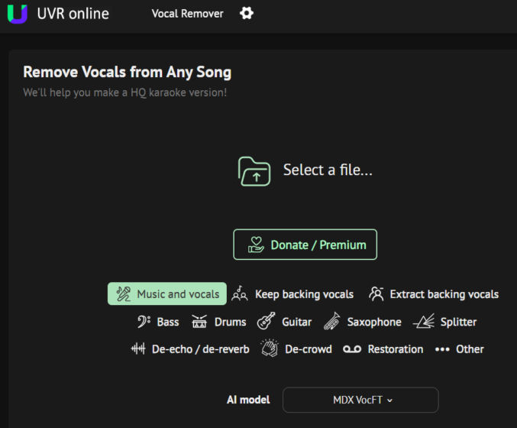Select the Bass separation label
Image resolution: width=517 pixels, height=428 pixels.
168,322
